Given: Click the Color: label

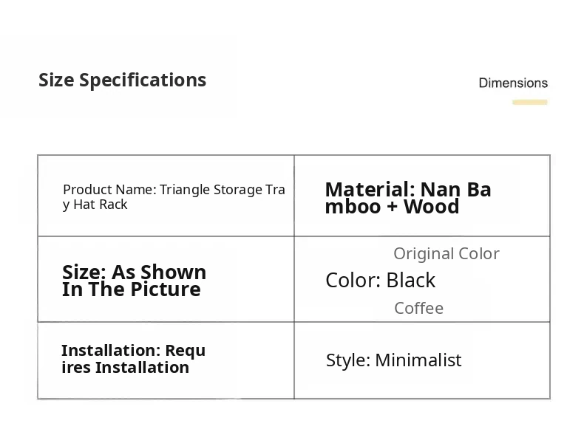Looking at the screenshot, I should coord(353,281).
